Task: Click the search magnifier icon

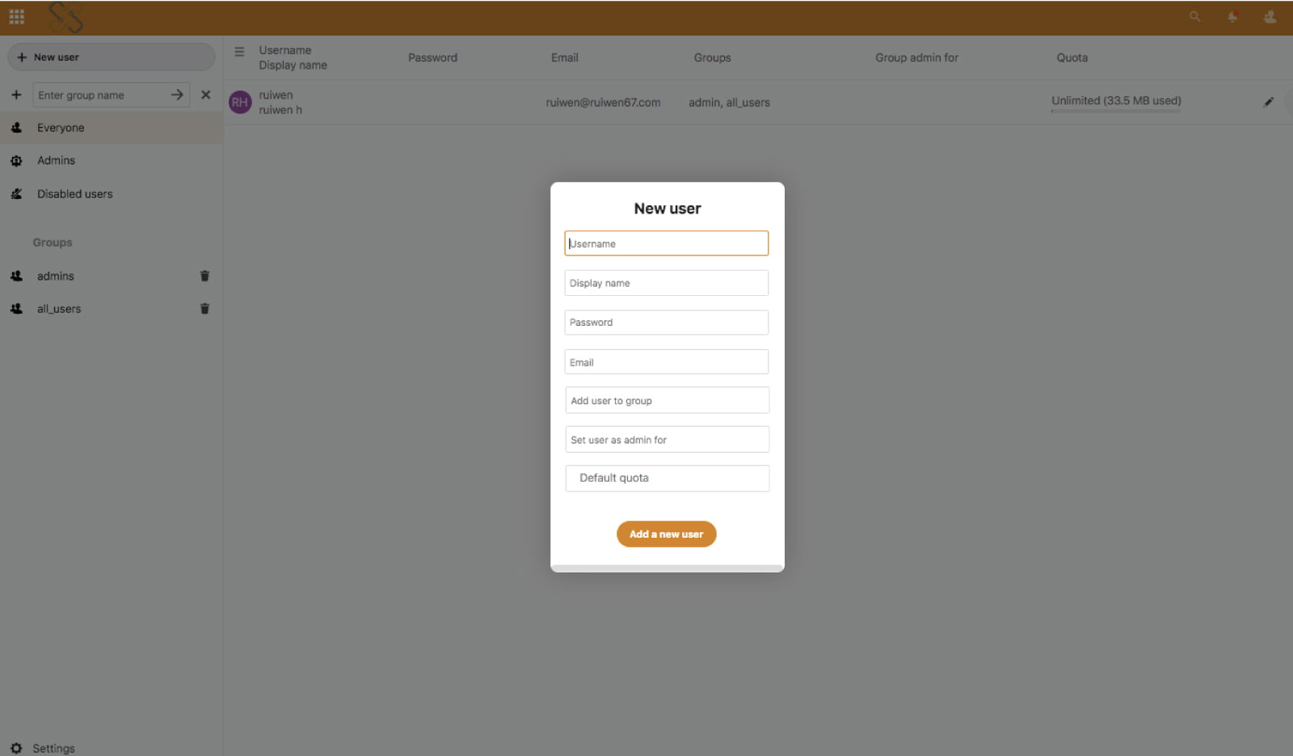Action: point(1194,16)
